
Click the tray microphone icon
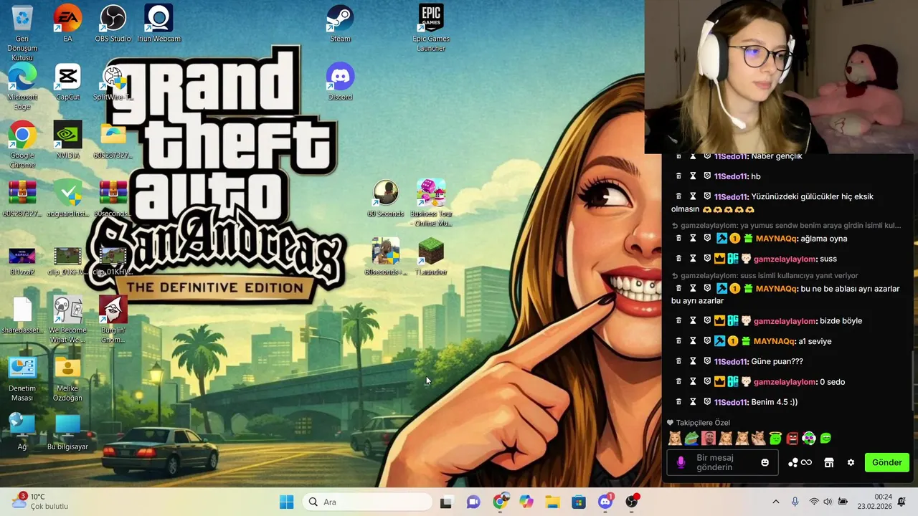pos(795,502)
